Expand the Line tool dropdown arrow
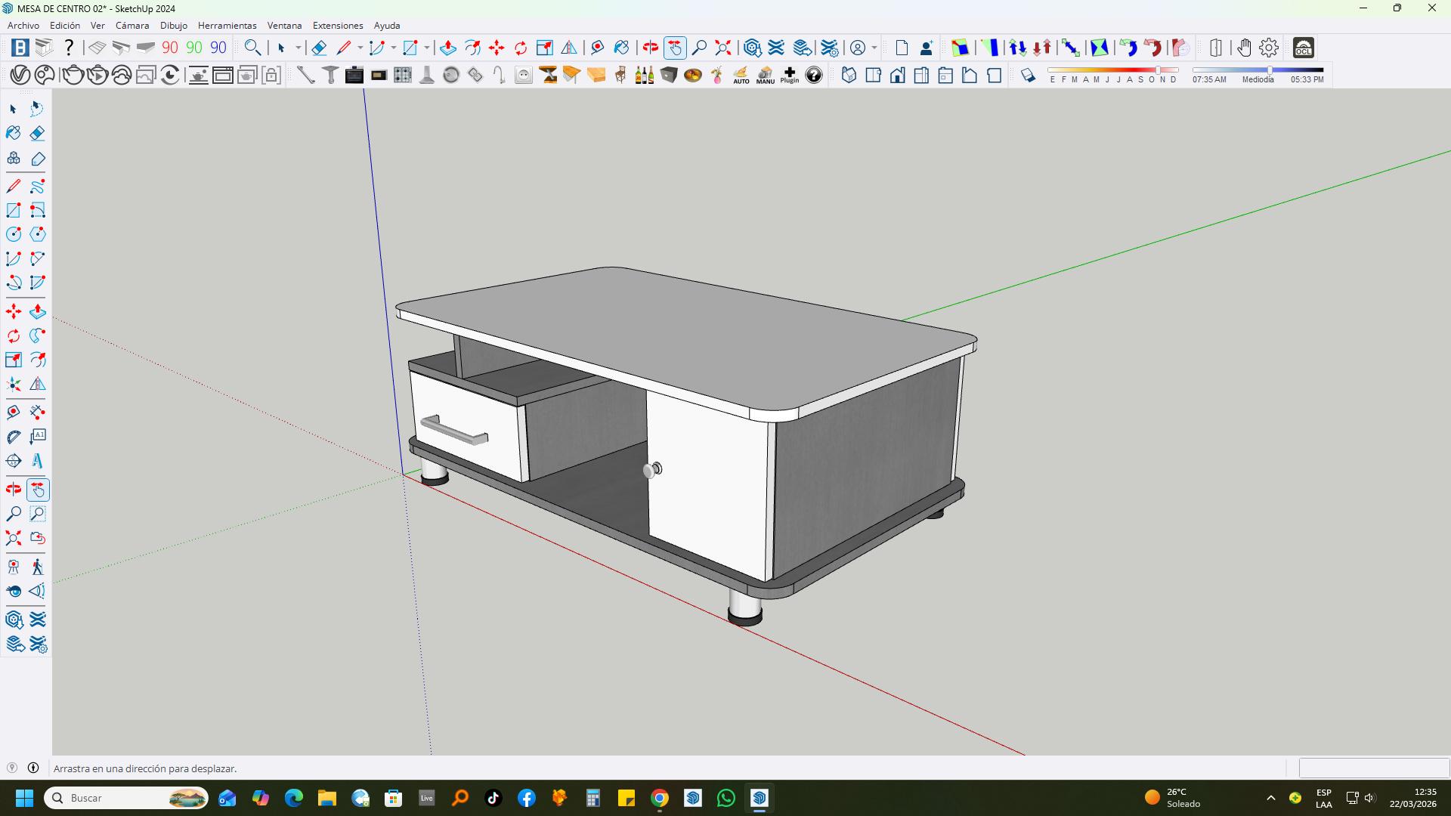This screenshot has width=1451, height=816. (360, 48)
